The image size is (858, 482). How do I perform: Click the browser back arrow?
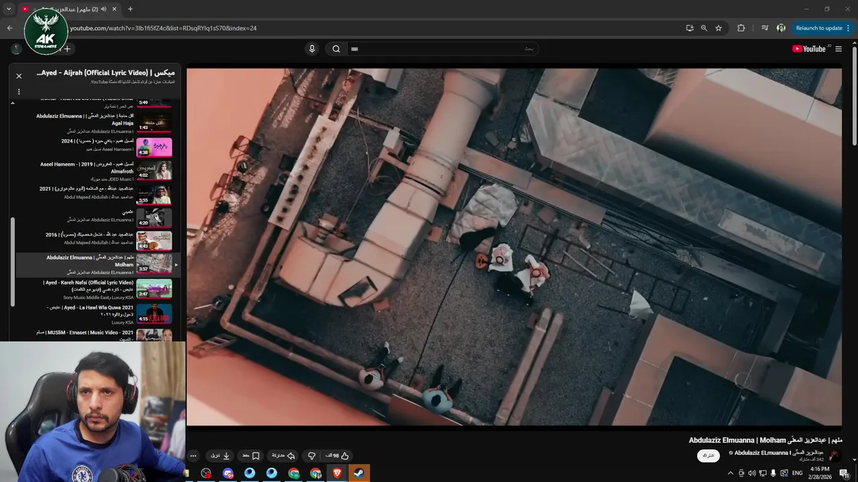[9, 28]
